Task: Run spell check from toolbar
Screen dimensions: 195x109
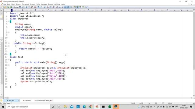Action: tap(20, 7)
